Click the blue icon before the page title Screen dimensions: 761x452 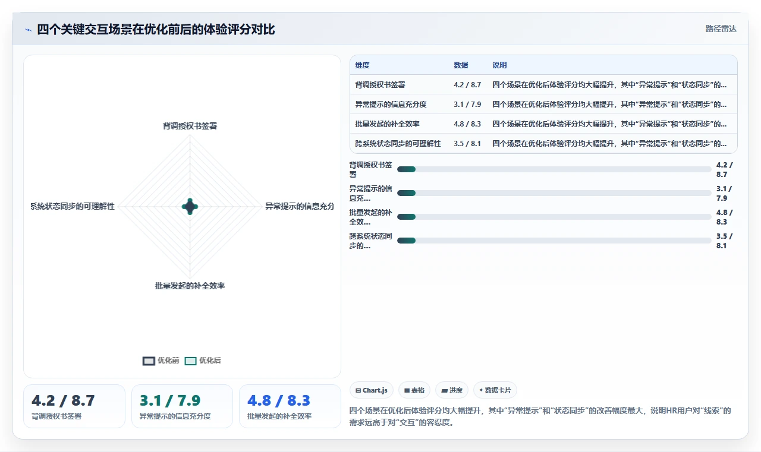click(x=28, y=30)
